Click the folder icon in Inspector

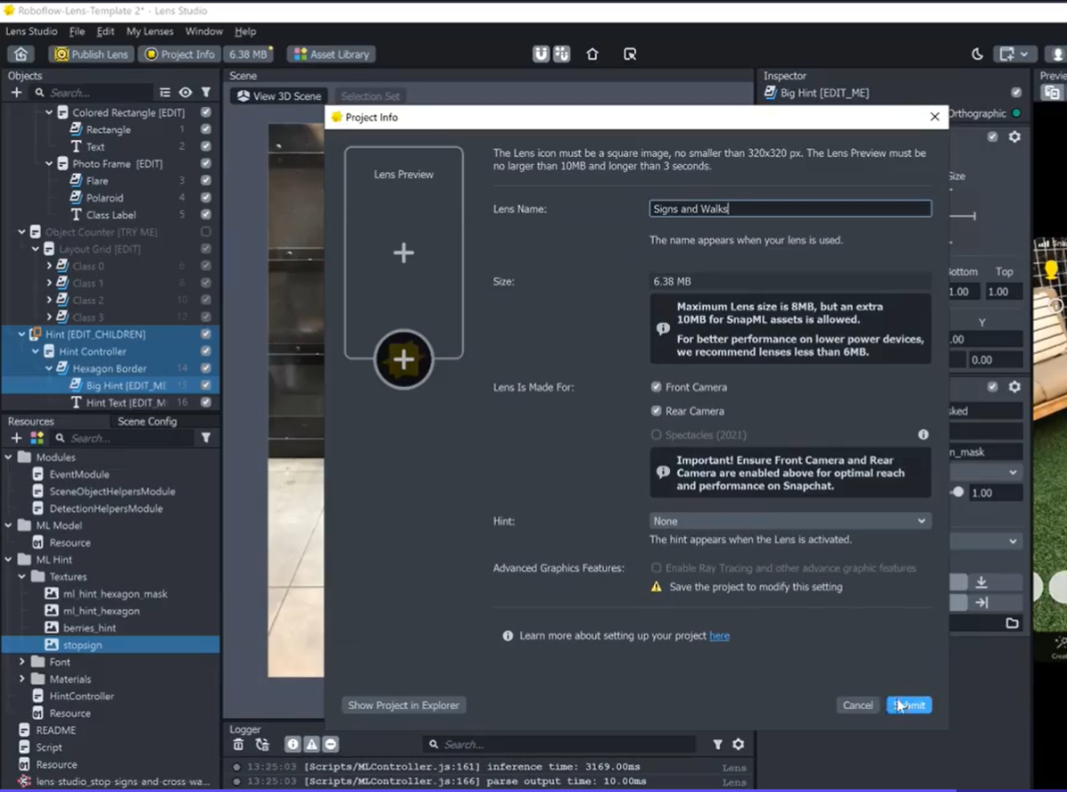click(x=1012, y=623)
